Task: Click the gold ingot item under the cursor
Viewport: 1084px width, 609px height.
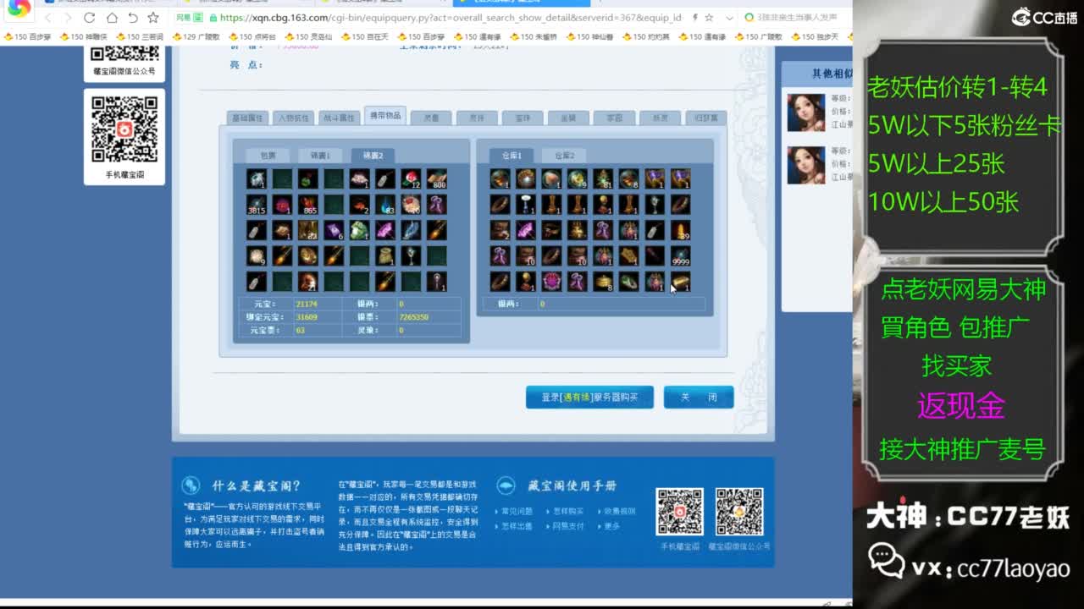Action: click(x=680, y=281)
